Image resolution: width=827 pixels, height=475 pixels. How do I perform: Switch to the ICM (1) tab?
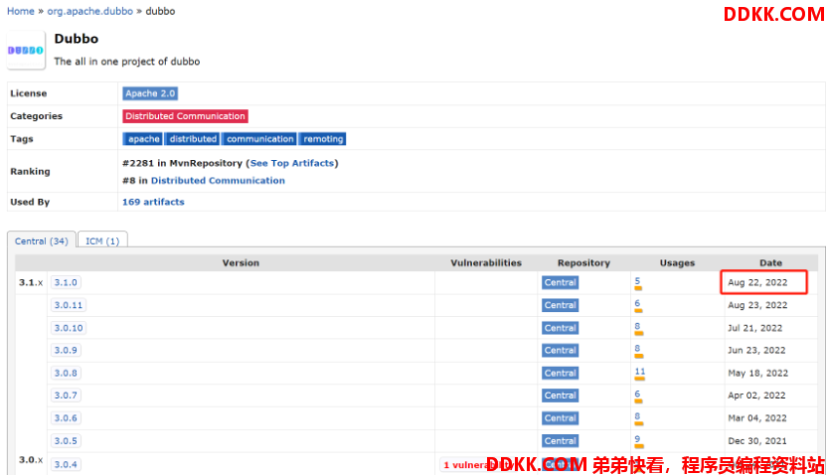(x=102, y=240)
